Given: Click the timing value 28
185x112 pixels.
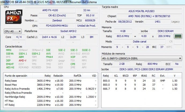Looking at the screenshot, I should point(147,47).
